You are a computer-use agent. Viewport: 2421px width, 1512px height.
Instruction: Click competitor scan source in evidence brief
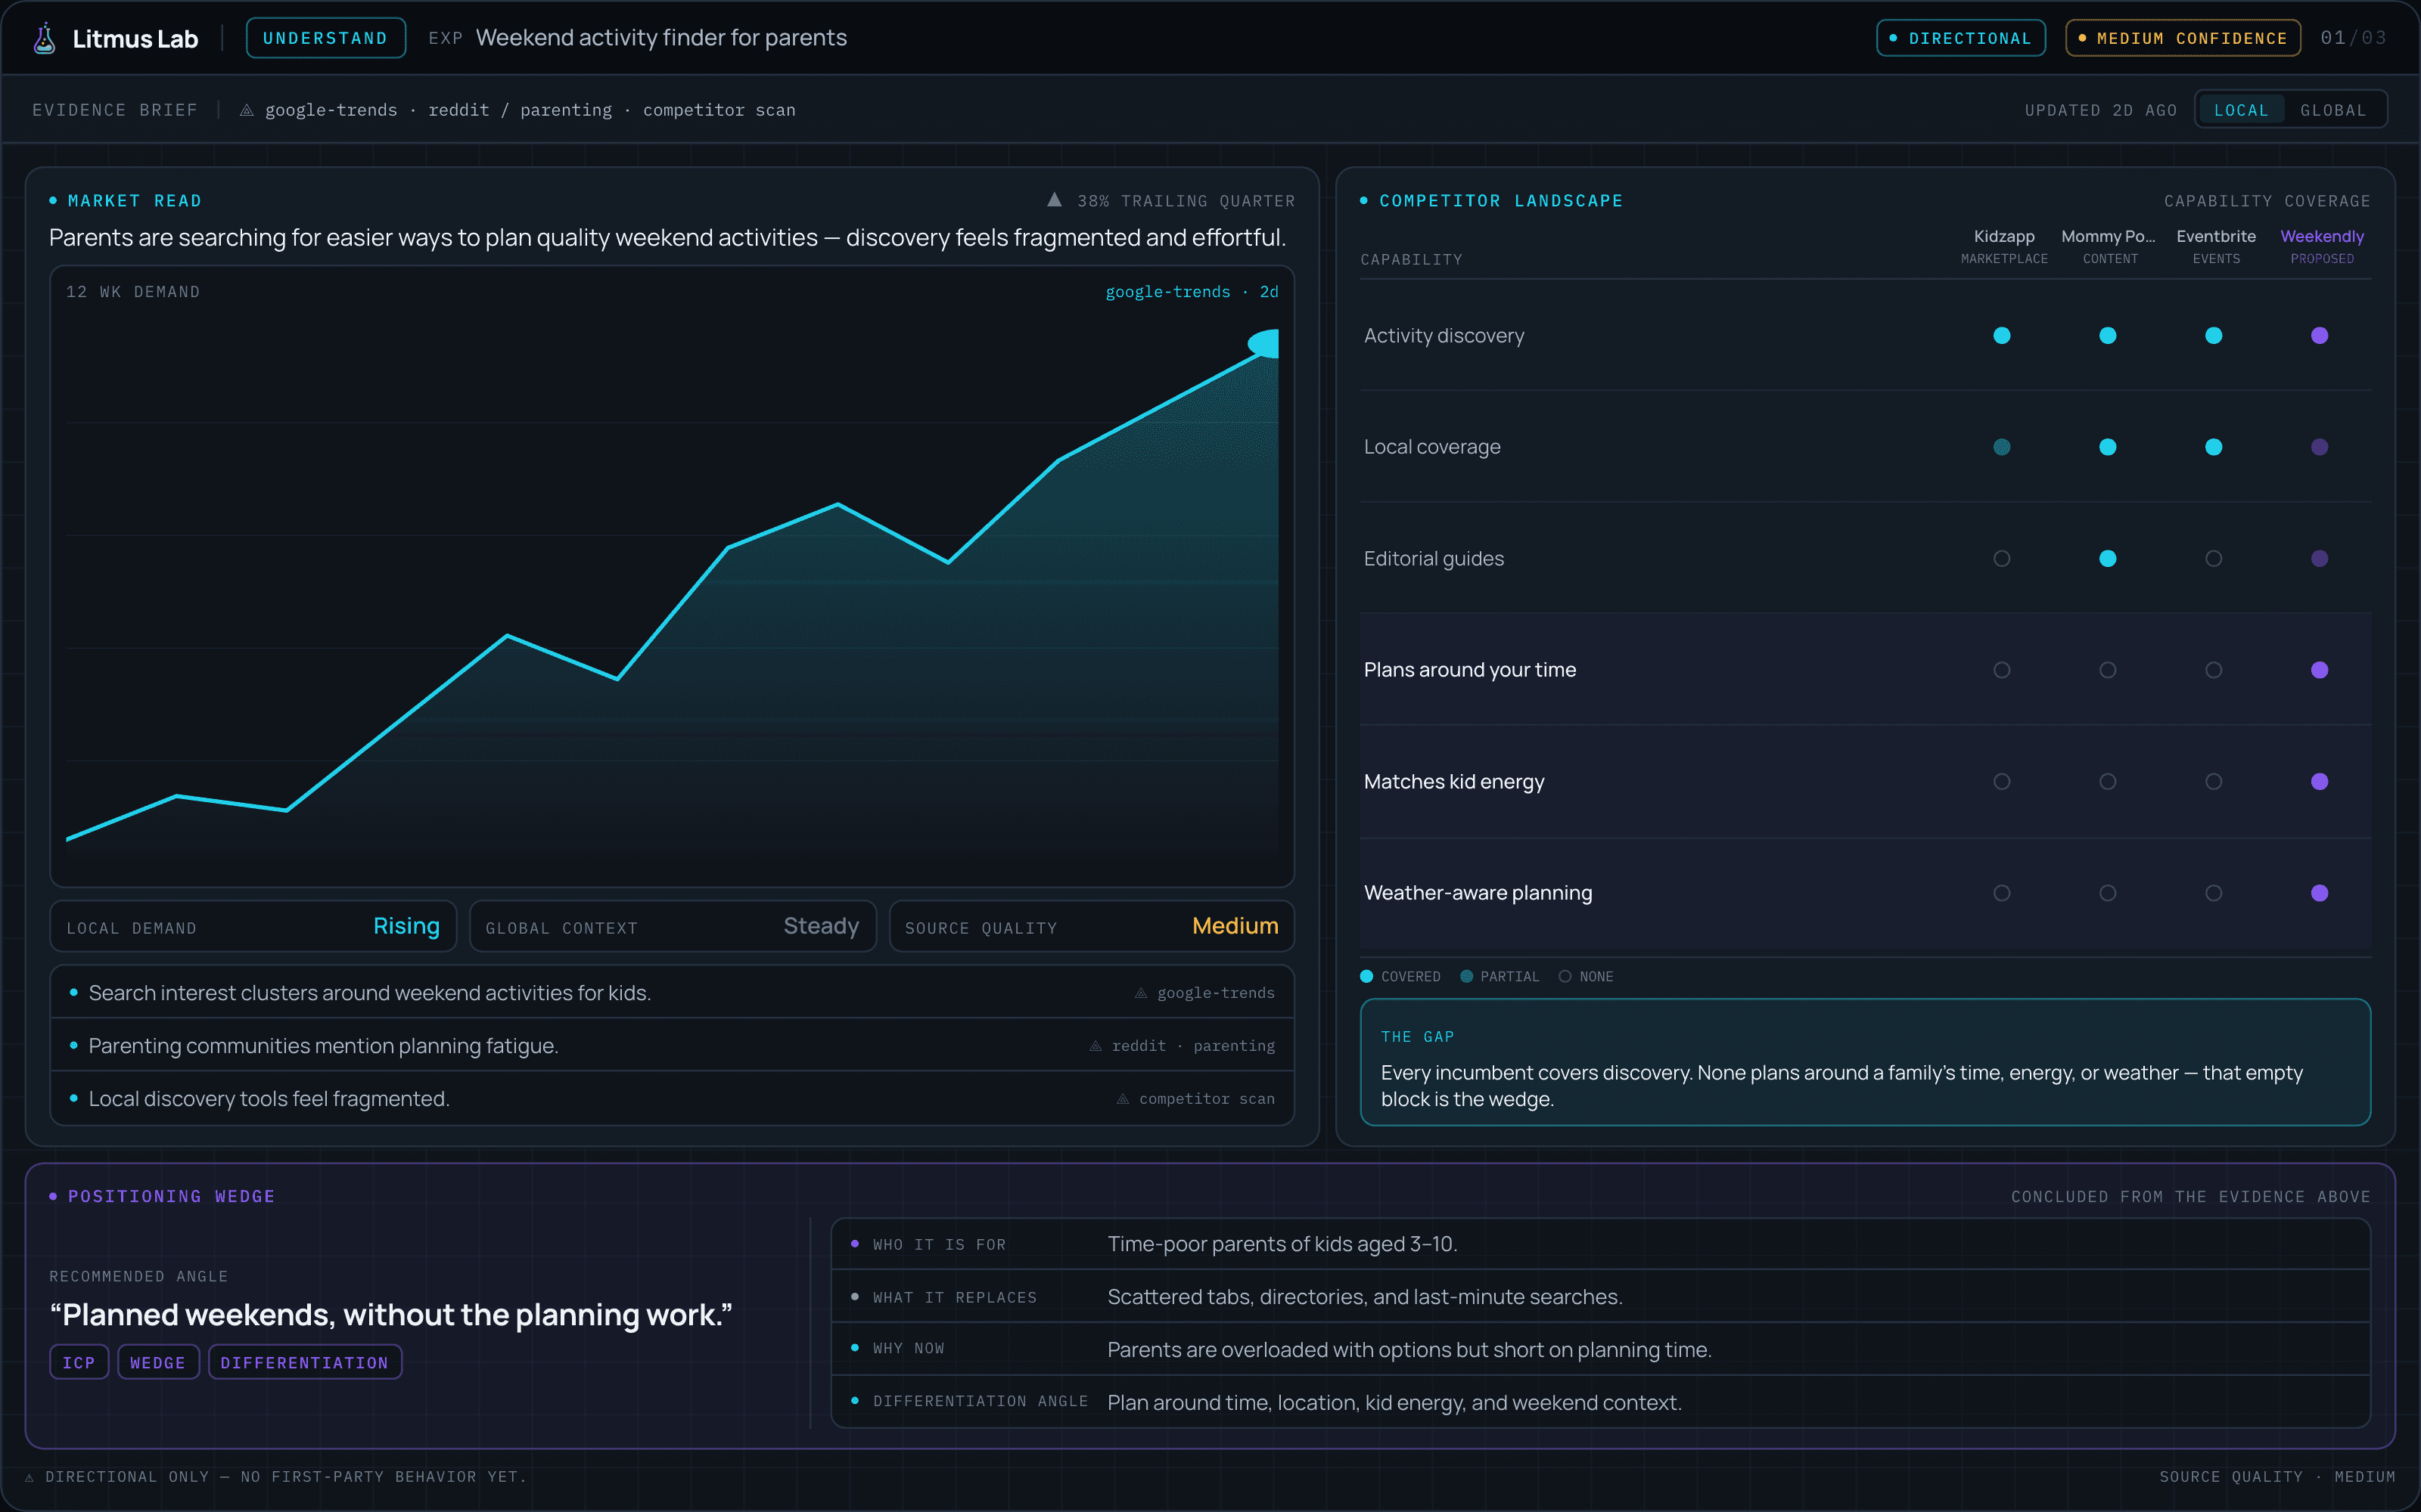click(x=719, y=110)
